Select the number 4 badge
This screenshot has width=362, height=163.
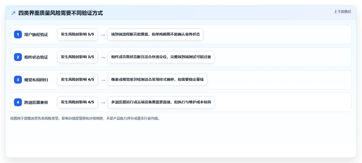(x=18, y=102)
